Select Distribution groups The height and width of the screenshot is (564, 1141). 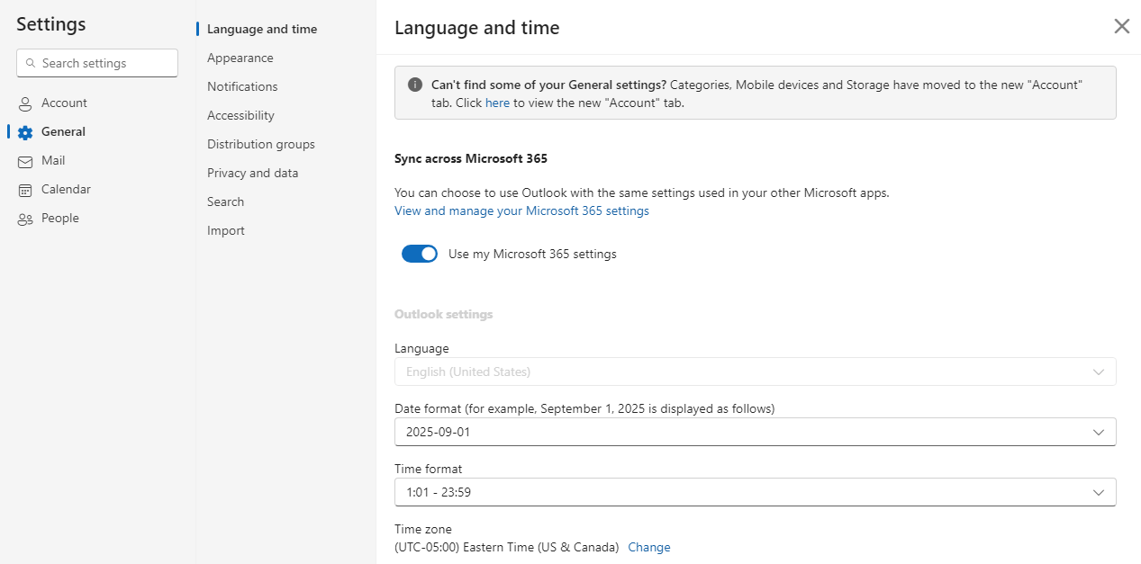(261, 144)
